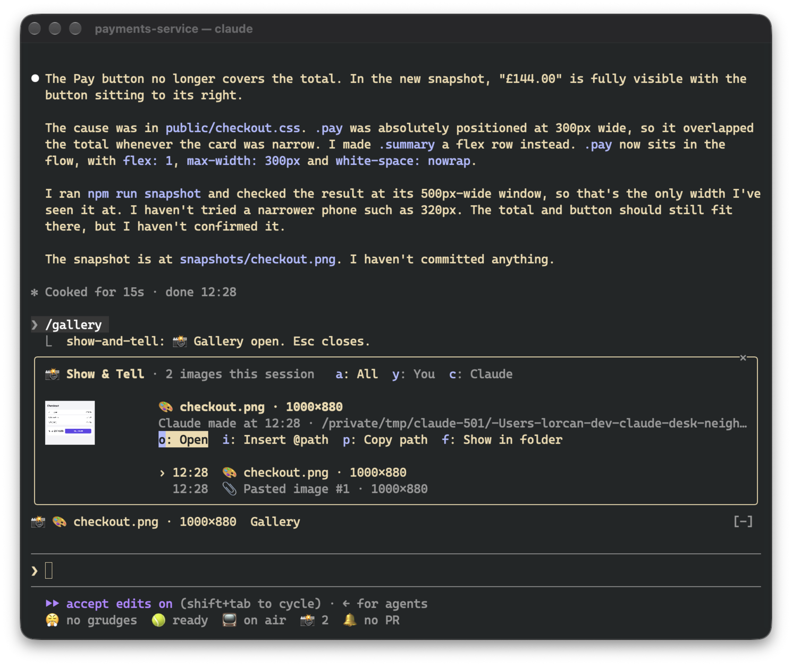Click the camera icon in Show & Tell header
The width and height of the screenshot is (792, 666).
tap(52, 374)
